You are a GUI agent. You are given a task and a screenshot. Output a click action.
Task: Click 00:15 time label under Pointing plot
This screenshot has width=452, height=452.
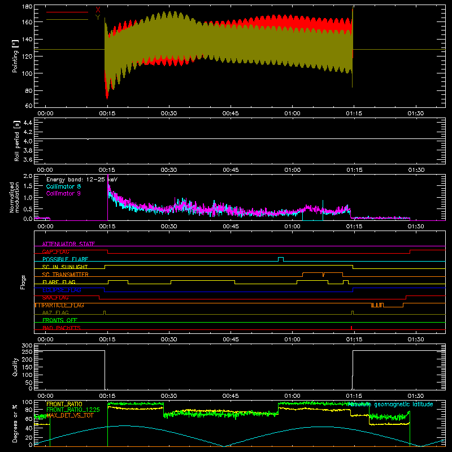[107, 114]
